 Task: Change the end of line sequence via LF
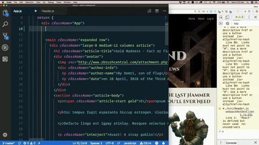[119, 143]
